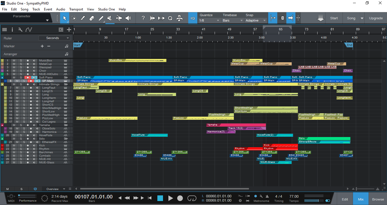The width and height of the screenshot is (387, 205).
Task: Solo the Choir track
Action: point(21,71)
